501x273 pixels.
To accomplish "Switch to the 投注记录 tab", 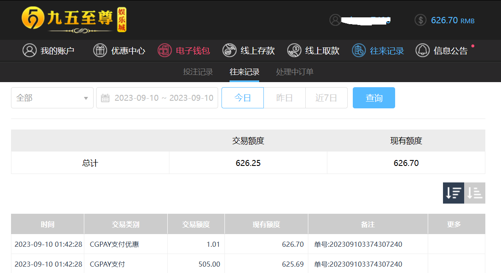I will [198, 72].
